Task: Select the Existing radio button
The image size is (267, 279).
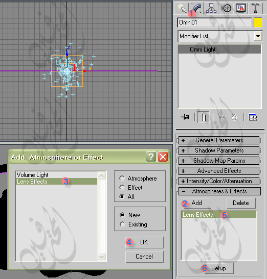Action: pyautogui.click(x=122, y=224)
